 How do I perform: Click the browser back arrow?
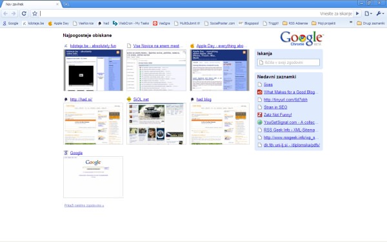(x=5, y=14)
